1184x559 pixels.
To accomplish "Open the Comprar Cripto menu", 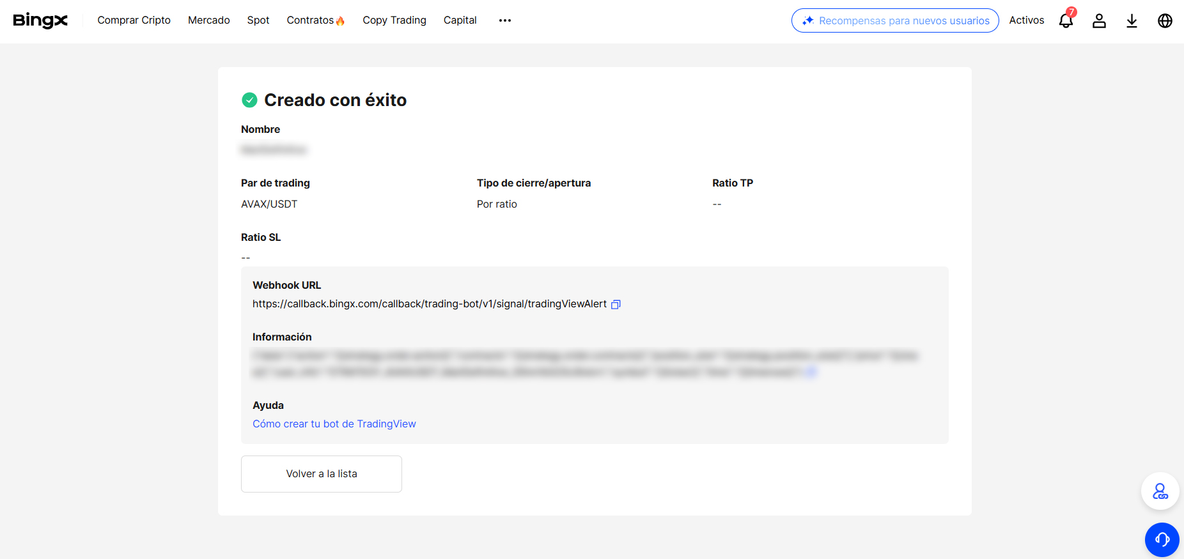I will coord(134,20).
